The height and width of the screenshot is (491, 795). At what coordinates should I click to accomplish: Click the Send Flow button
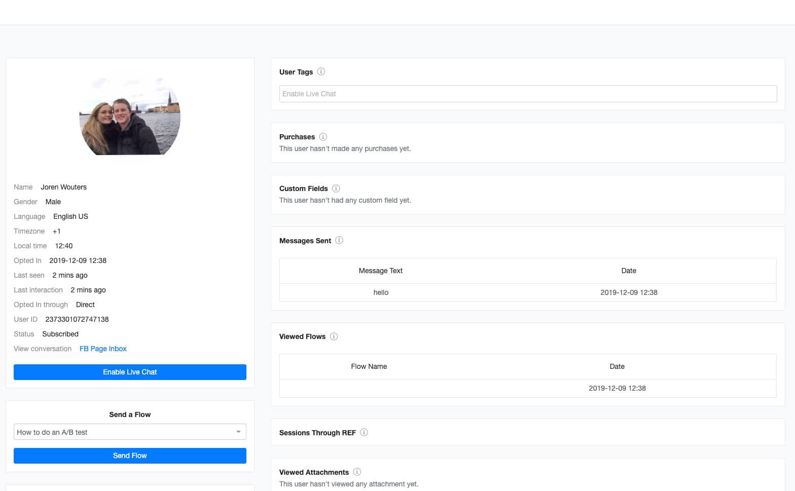point(130,456)
